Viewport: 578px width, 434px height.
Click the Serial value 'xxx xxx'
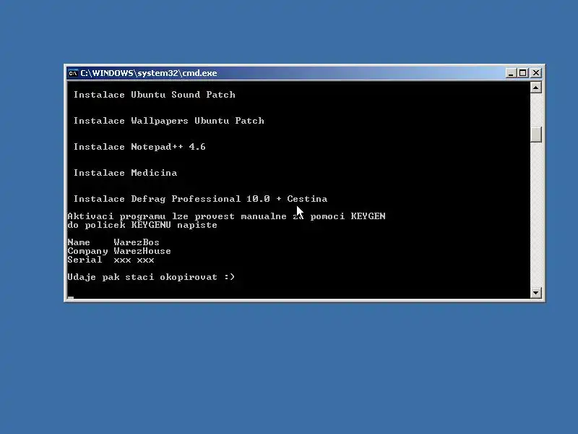click(x=134, y=260)
